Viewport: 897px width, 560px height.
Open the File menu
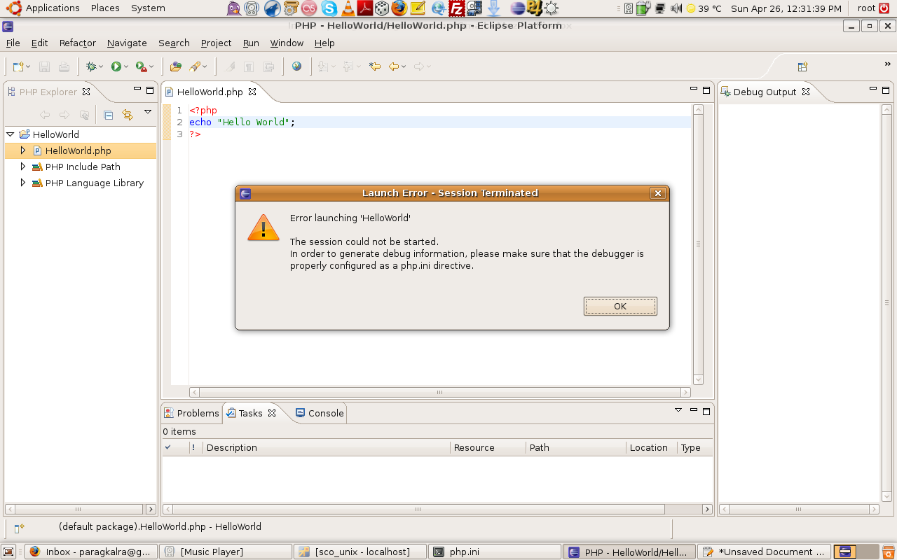point(13,43)
